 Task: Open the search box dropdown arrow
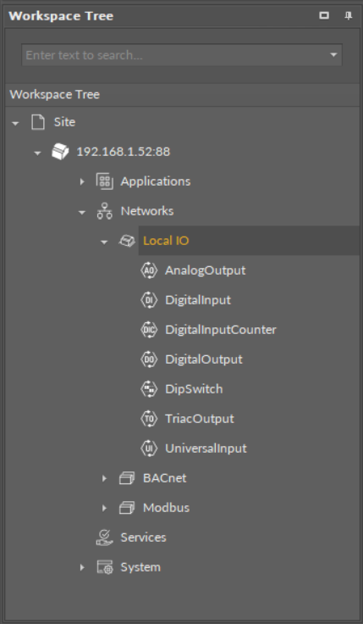tap(333, 55)
